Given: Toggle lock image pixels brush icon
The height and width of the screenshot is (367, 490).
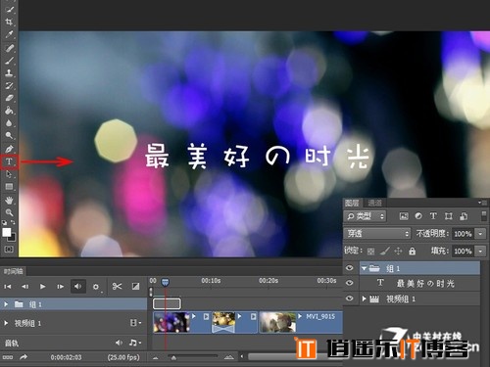Looking at the screenshot, I should pos(385,251).
